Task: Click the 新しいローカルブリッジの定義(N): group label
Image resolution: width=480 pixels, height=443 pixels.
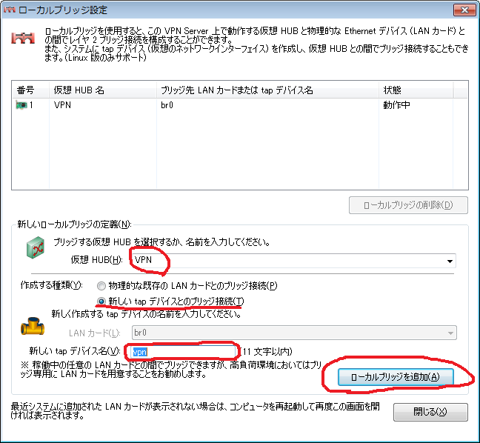Action: 74,224
